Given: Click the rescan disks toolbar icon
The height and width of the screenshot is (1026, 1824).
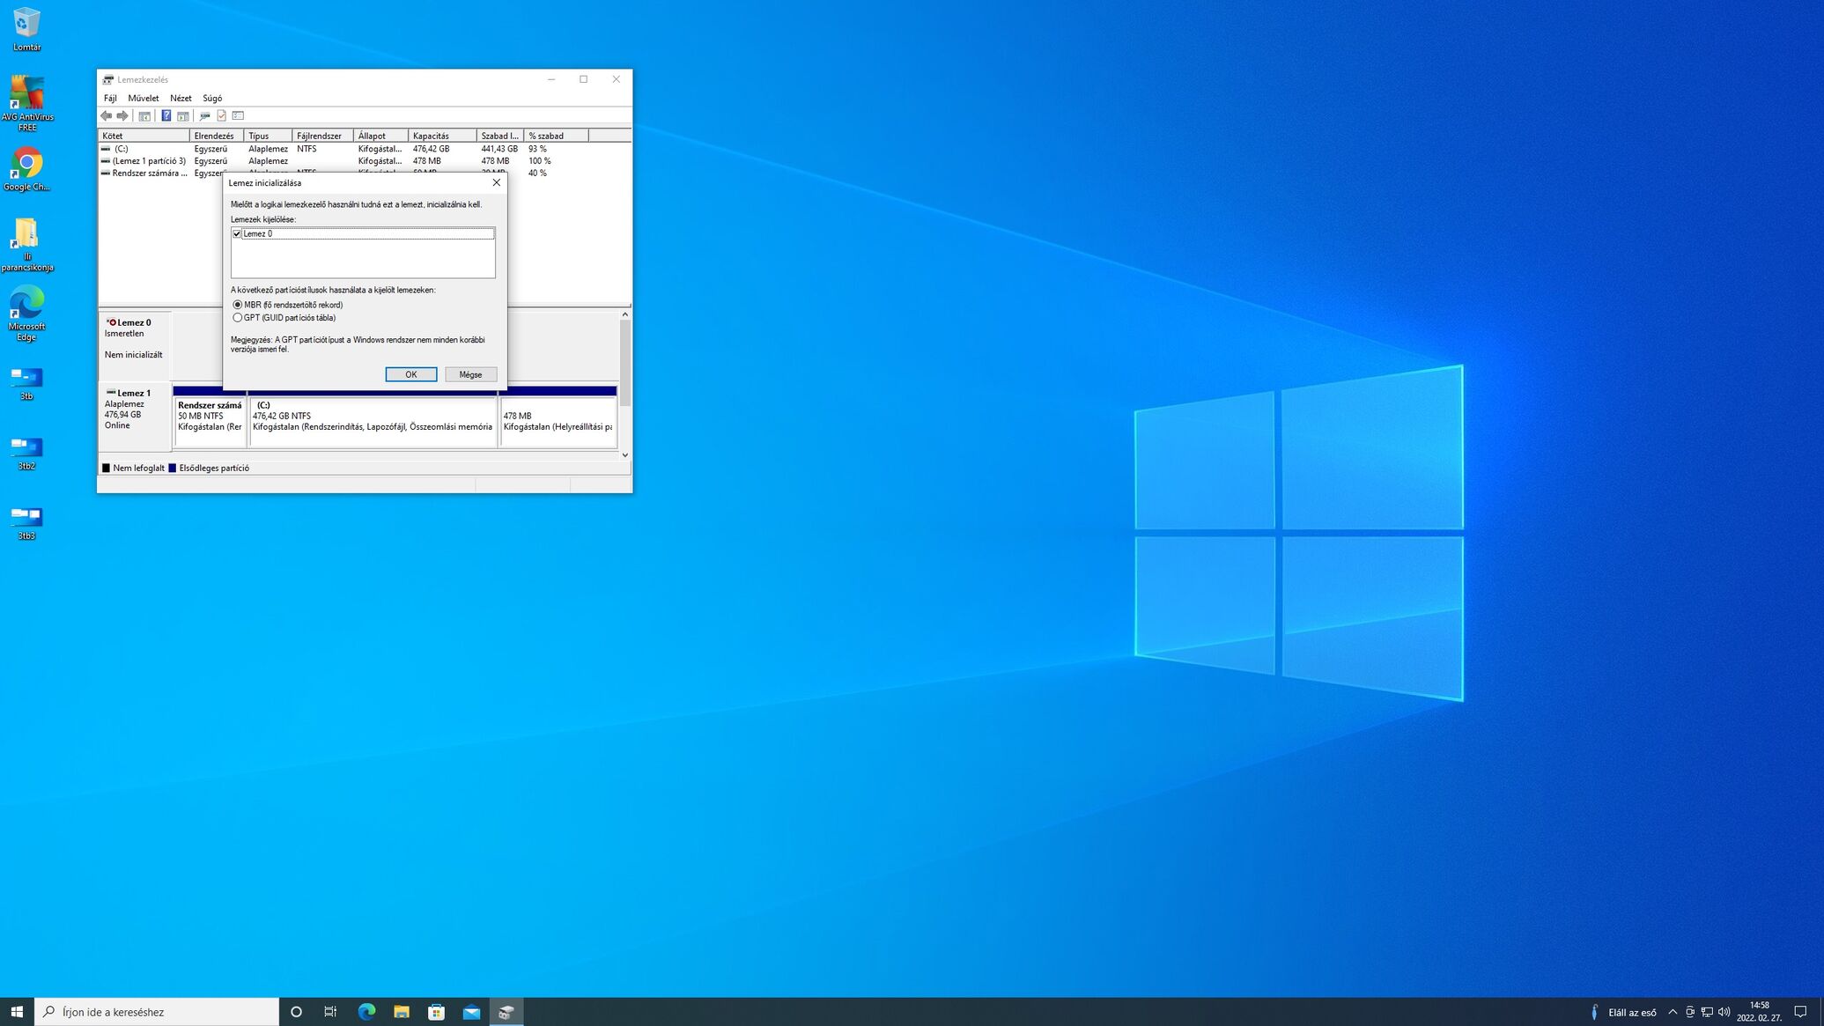Looking at the screenshot, I should [x=204, y=115].
